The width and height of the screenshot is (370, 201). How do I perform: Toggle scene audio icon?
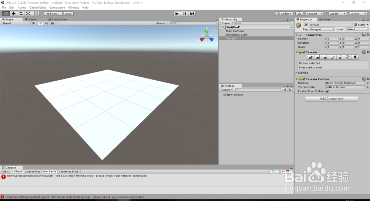(47, 23)
